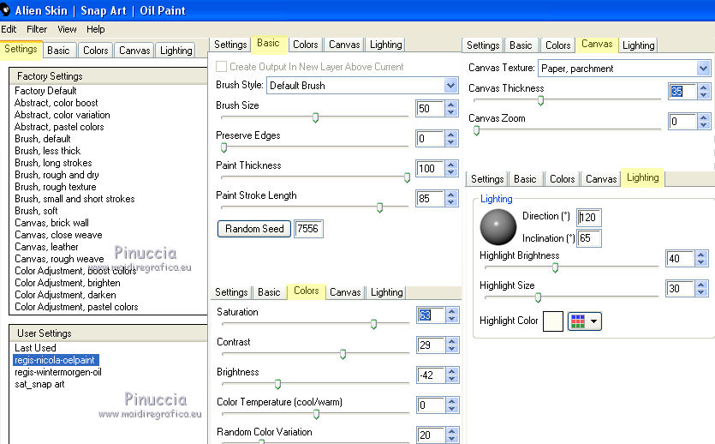Select the Settings tab in left panel

coord(21,49)
